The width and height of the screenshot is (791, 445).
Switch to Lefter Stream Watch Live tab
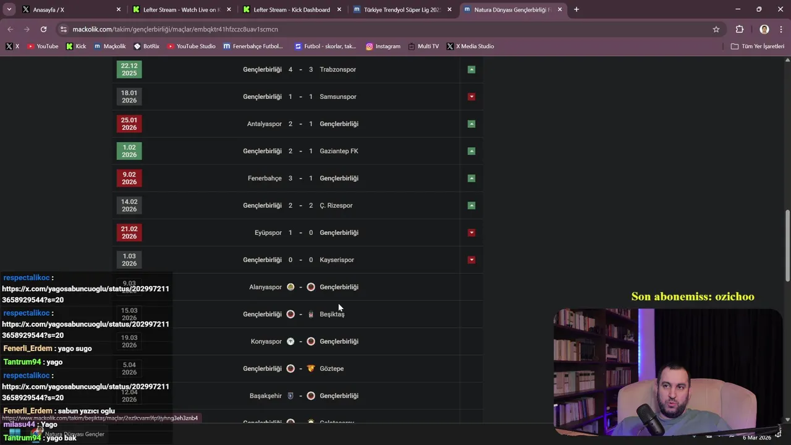pos(182,9)
